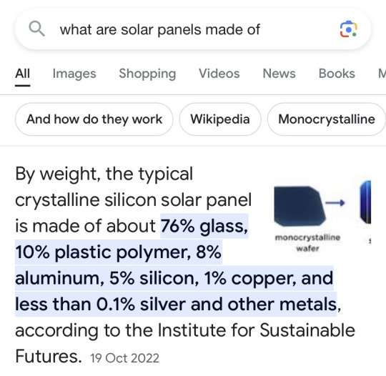Go to the Videos tab
The width and height of the screenshot is (386, 376).
219,74
